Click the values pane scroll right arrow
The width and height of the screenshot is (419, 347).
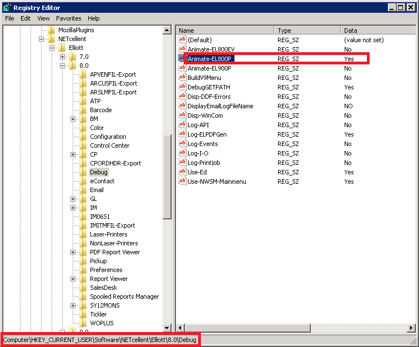[411, 328]
